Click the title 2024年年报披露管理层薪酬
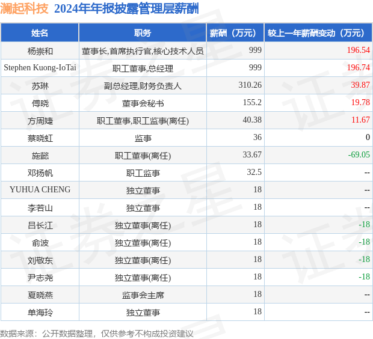This screenshot has width=373, height=339. [126, 9]
